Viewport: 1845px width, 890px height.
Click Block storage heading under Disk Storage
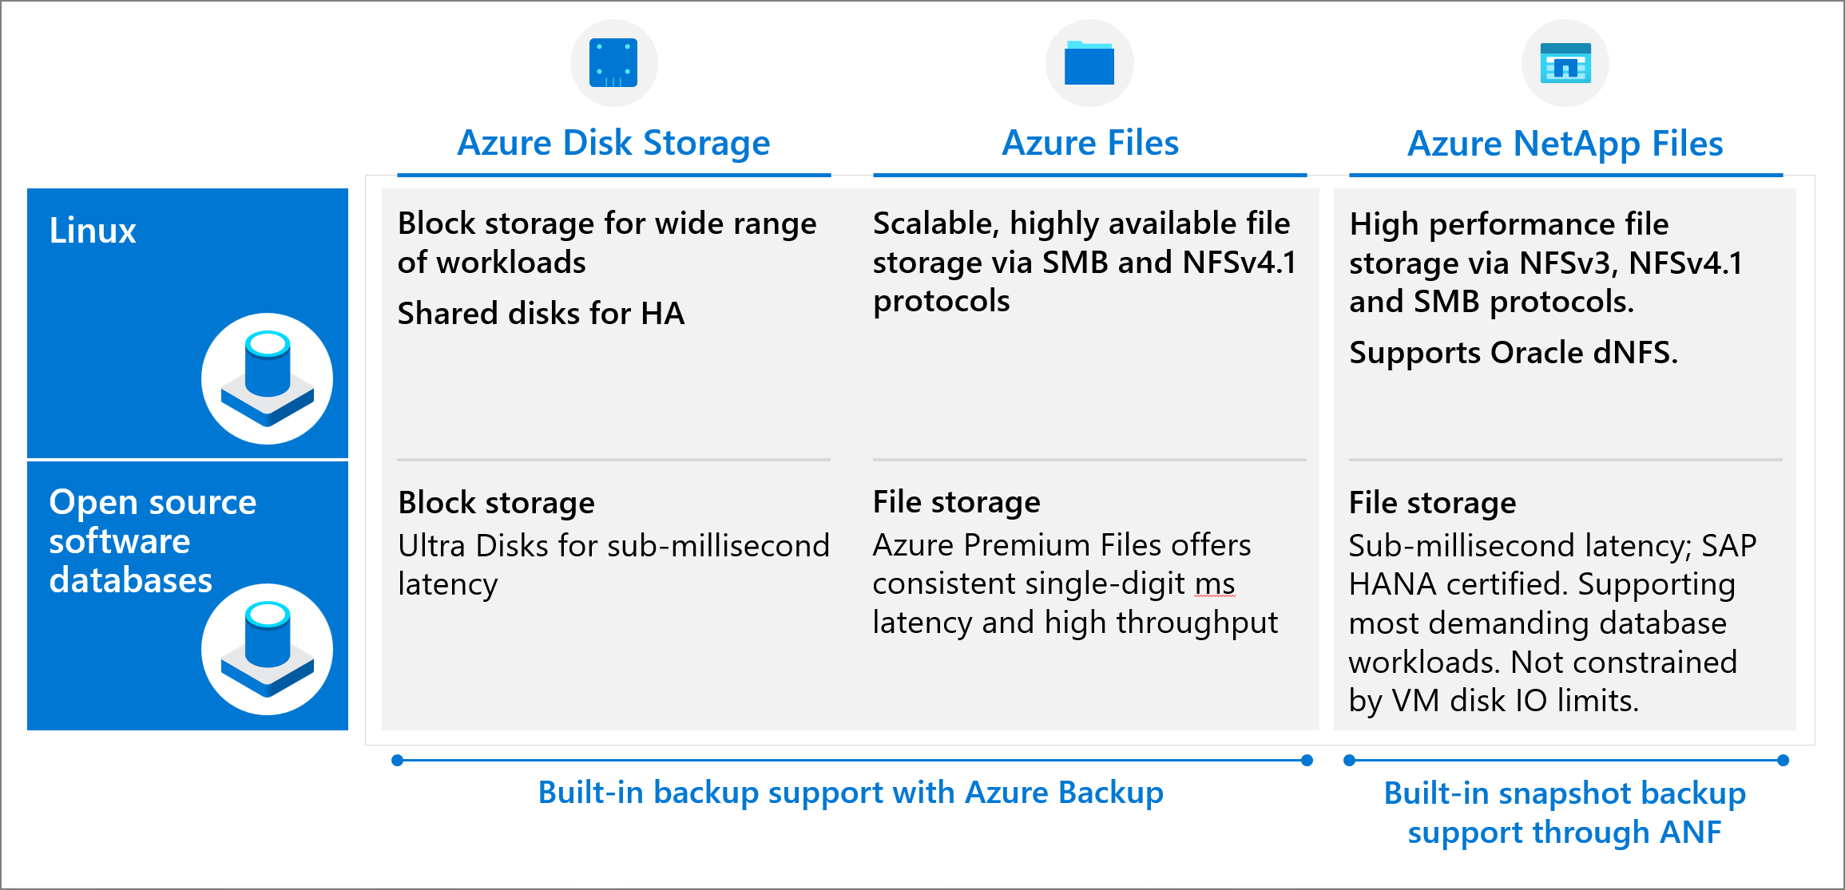pos(496,503)
